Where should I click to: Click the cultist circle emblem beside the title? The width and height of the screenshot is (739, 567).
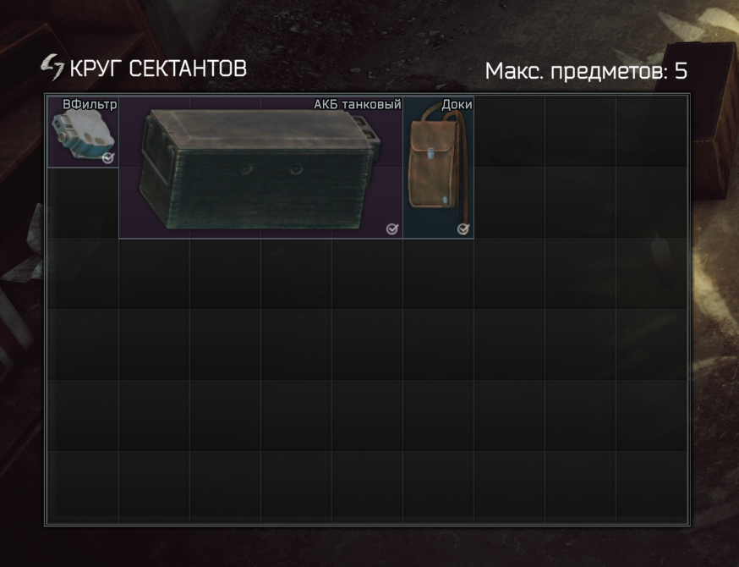pos(52,68)
